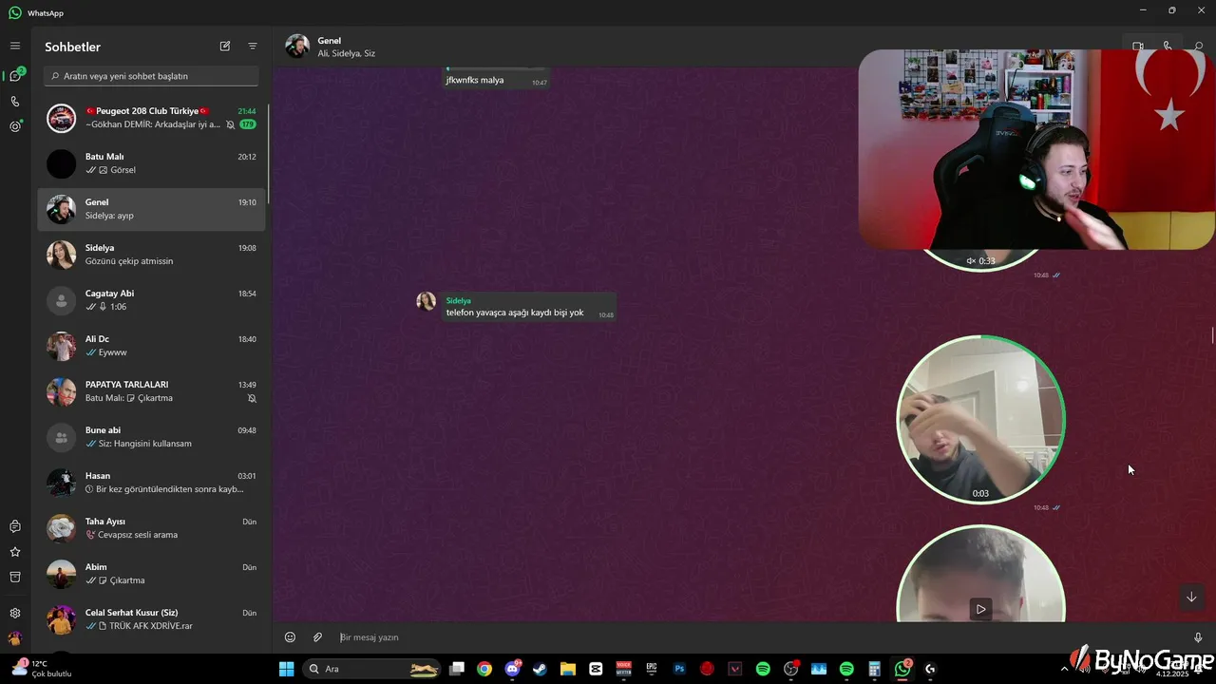Screen dimensions: 1216x684
Task: Start a new chat with compose icon
Action: (225, 46)
